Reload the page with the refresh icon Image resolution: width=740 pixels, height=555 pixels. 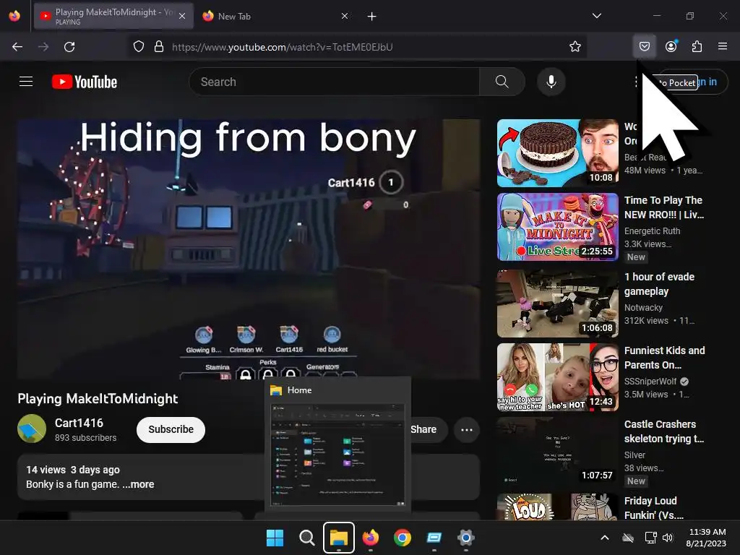coord(69,47)
